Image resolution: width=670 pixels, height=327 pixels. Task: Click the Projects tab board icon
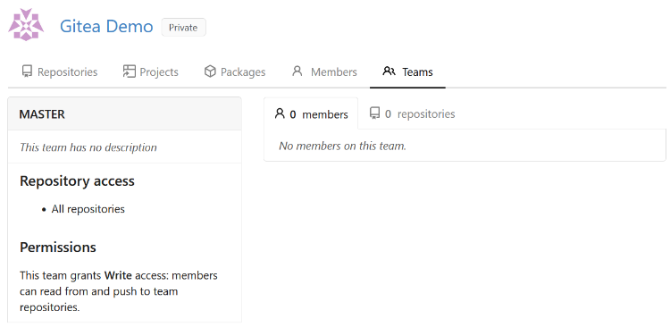click(129, 71)
